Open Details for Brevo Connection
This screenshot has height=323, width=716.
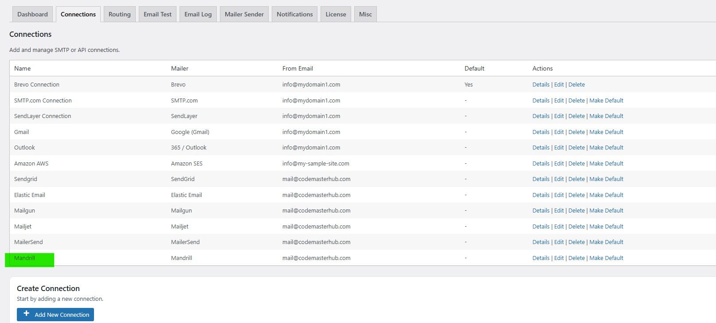point(540,85)
